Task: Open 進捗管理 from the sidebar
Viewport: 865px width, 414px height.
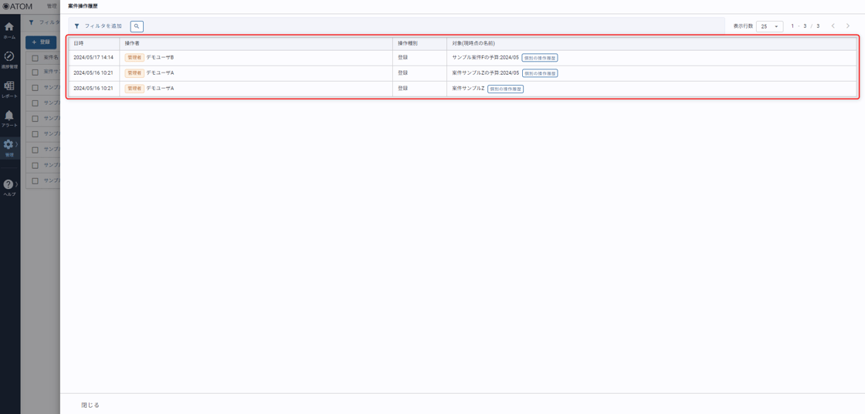Action: coord(9,59)
